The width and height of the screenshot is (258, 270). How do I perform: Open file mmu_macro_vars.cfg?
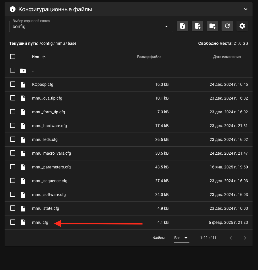pyautogui.click(x=51, y=154)
